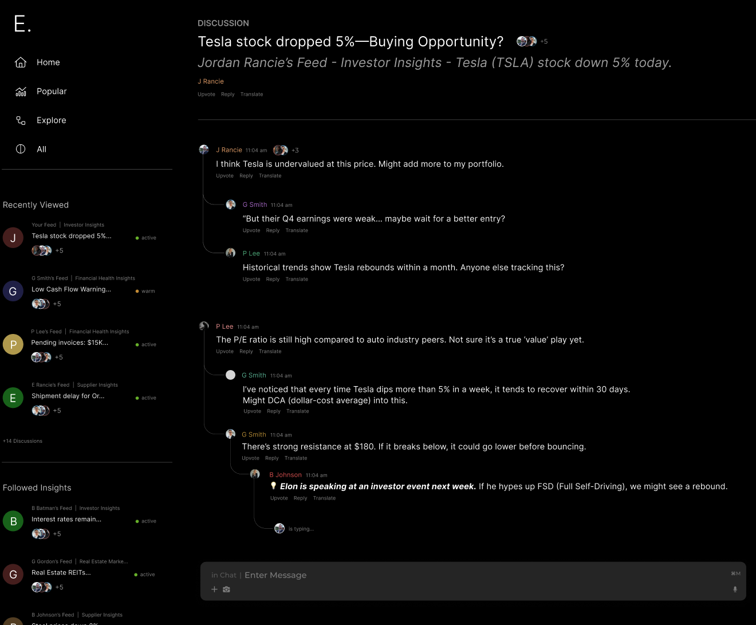The width and height of the screenshot is (756, 625).
Task: Show the +5 participants on the discussion title
Action: point(544,41)
